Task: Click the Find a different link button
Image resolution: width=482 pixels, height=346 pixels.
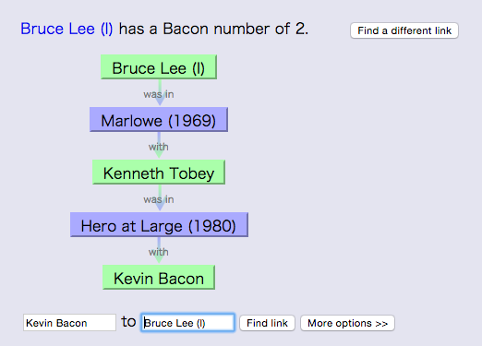Action: (404, 30)
